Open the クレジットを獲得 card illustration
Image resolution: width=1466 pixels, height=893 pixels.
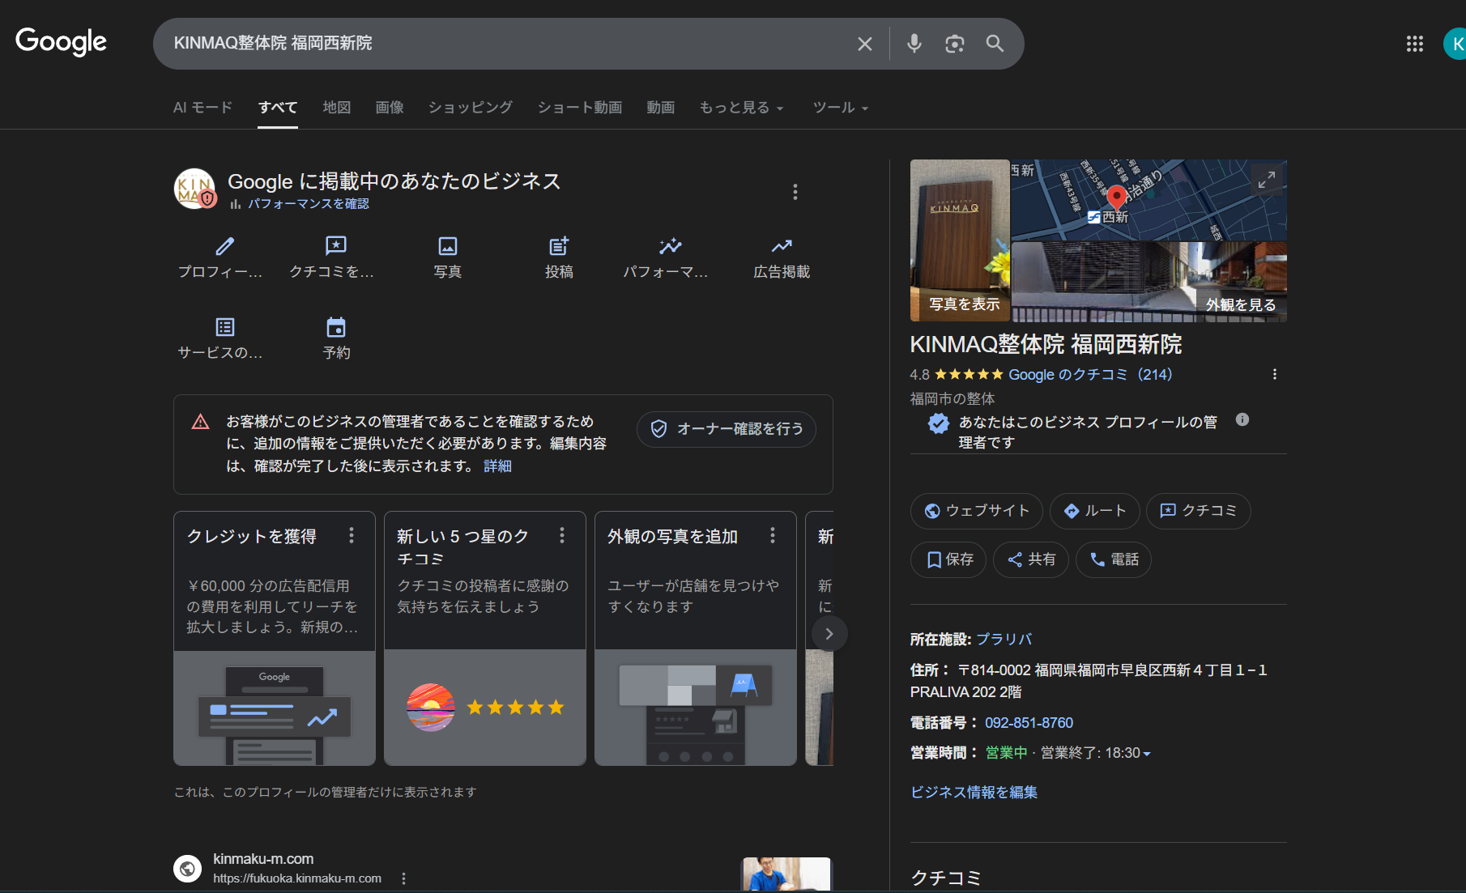tap(275, 708)
